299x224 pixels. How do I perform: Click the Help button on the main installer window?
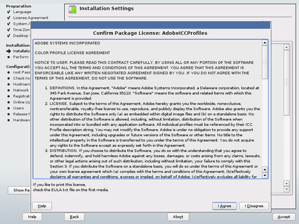pos(32,217)
